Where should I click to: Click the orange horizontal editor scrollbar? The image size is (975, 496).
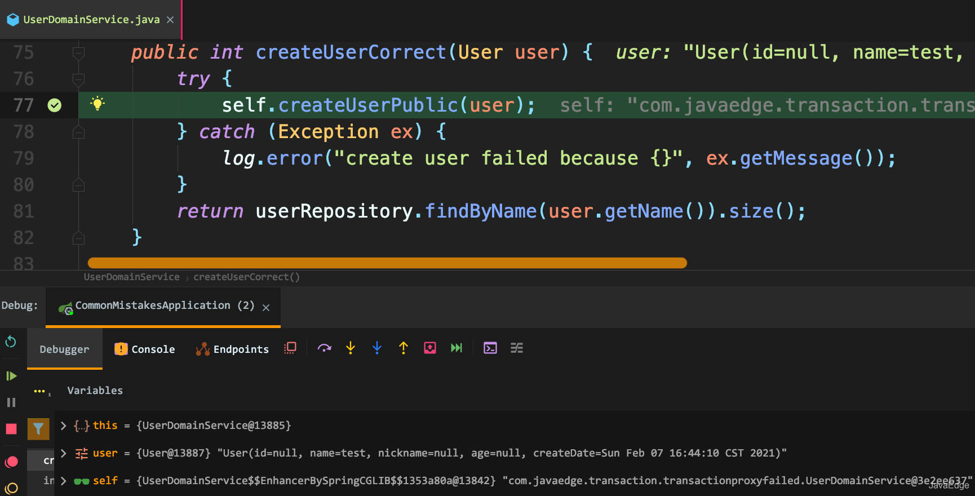coord(387,263)
